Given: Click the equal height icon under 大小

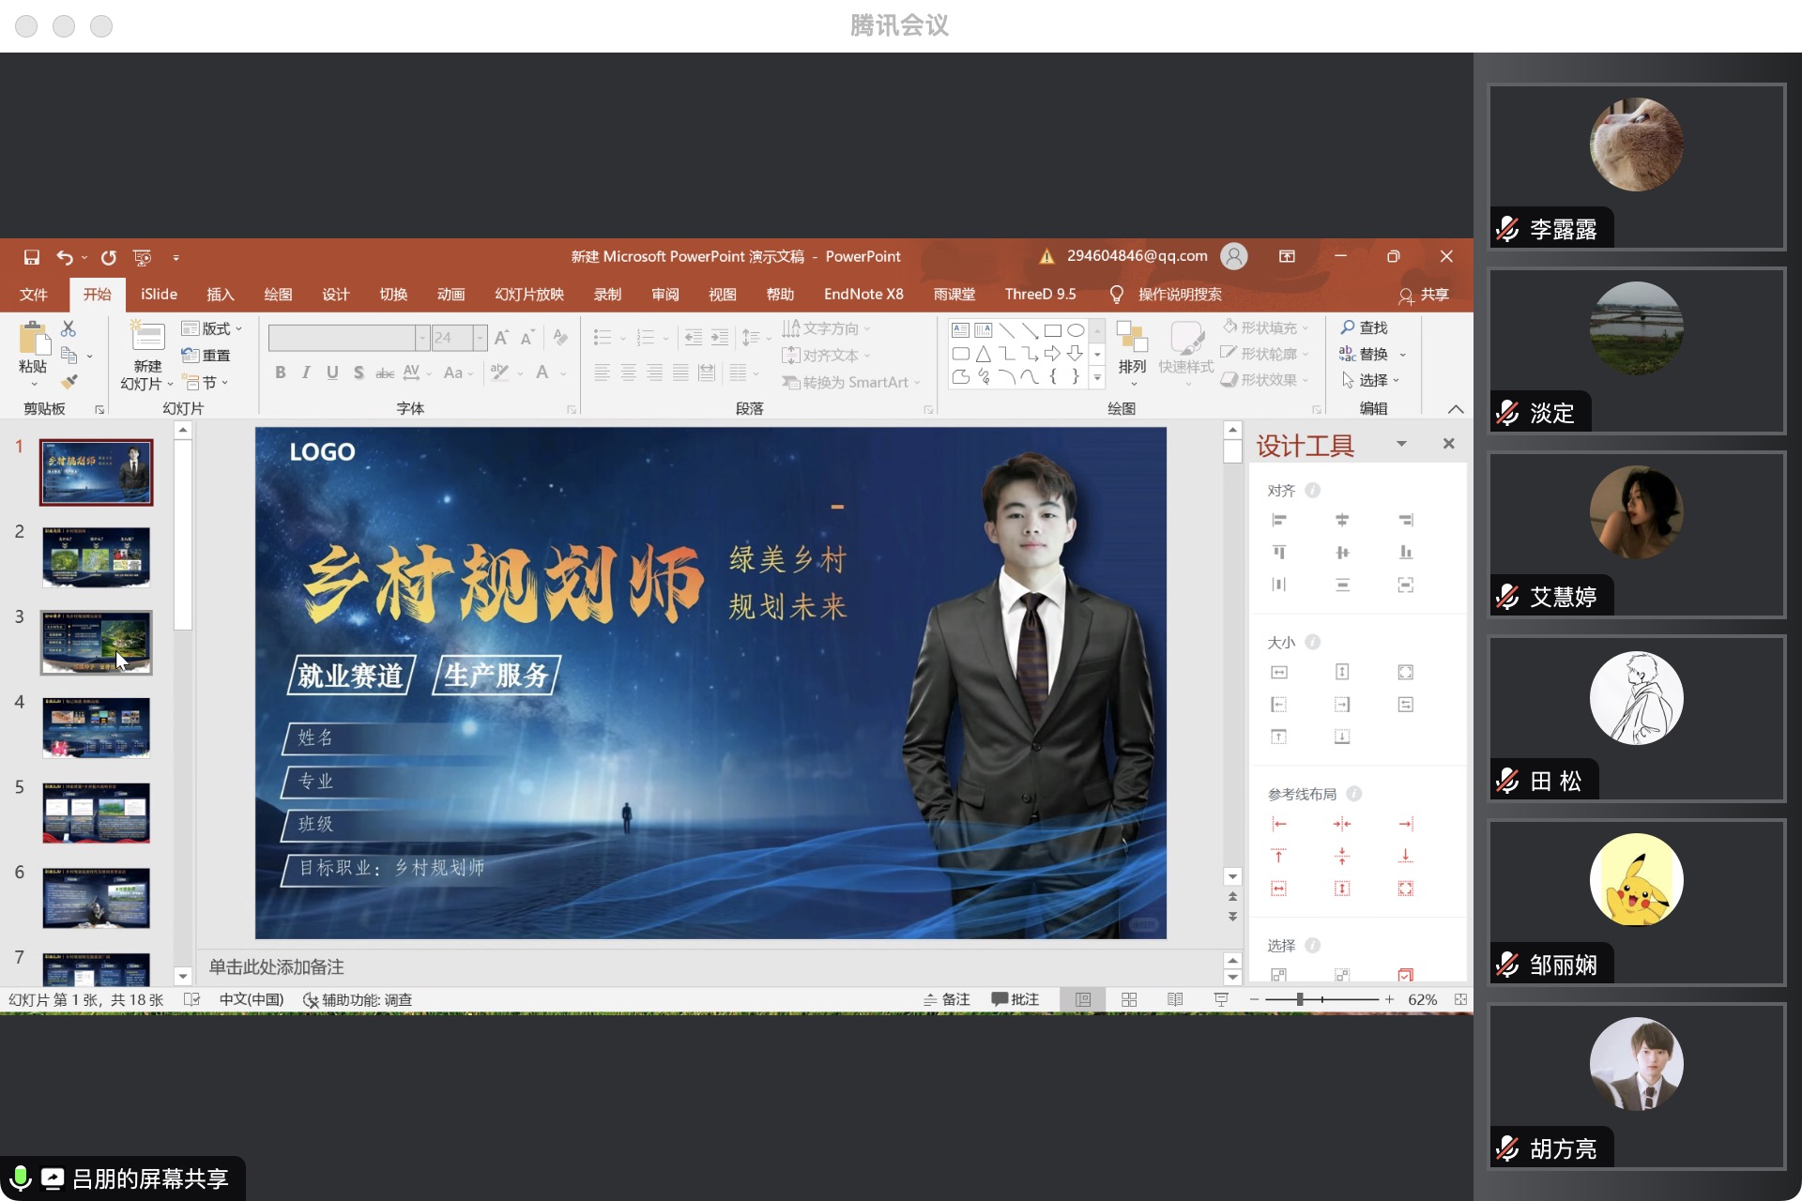Looking at the screenshot, I should pyautogui.click(x=1342, y=672).
